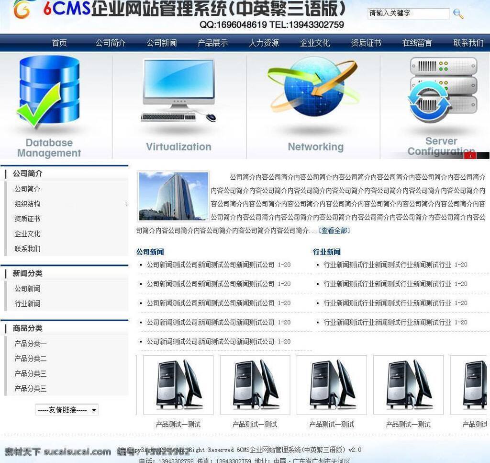Select 产品分类一 in the sidebar
This screenshot has height=463, width=490.
point(30,344)
